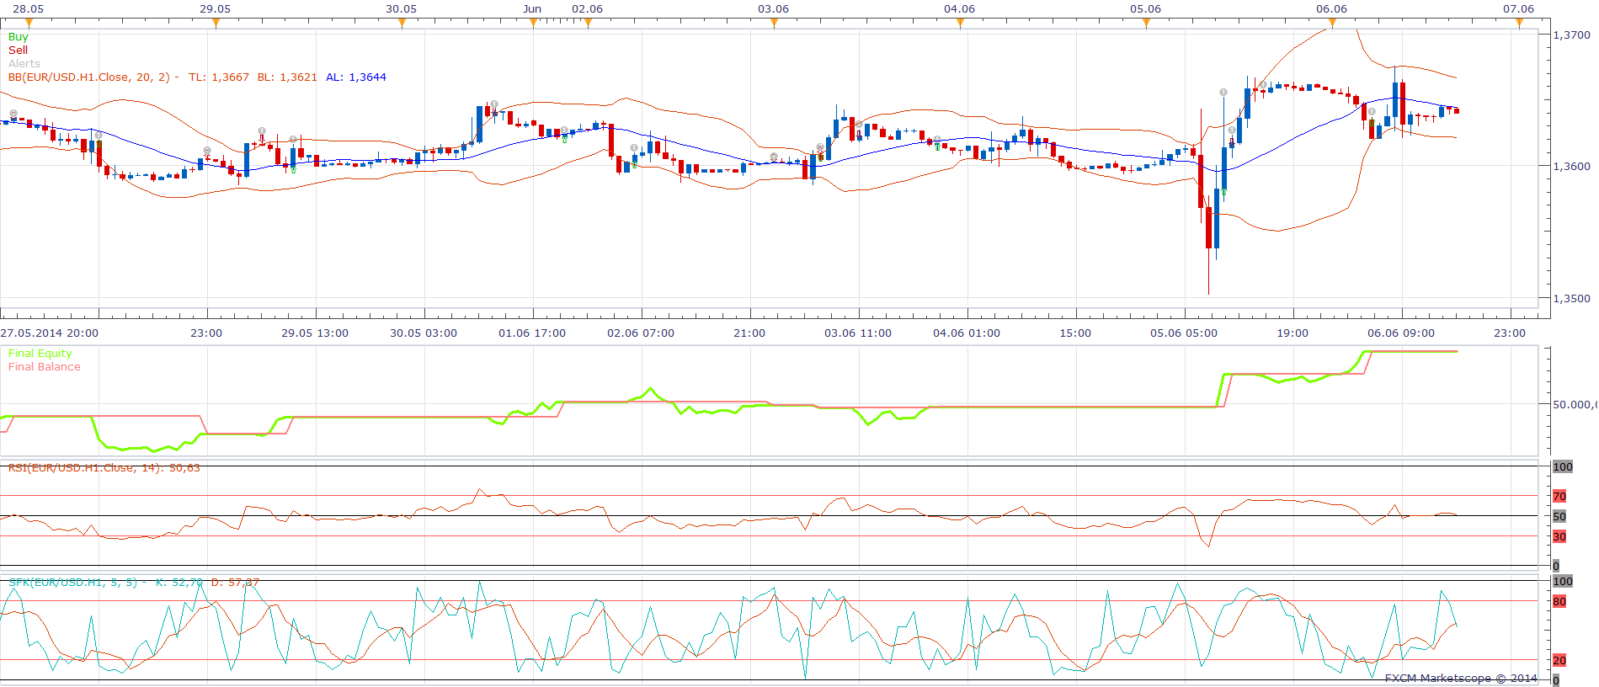1599x687 pixels.
Task: Click the Alerts legend label
Action: pyautogui.click(x=24, y=63)
